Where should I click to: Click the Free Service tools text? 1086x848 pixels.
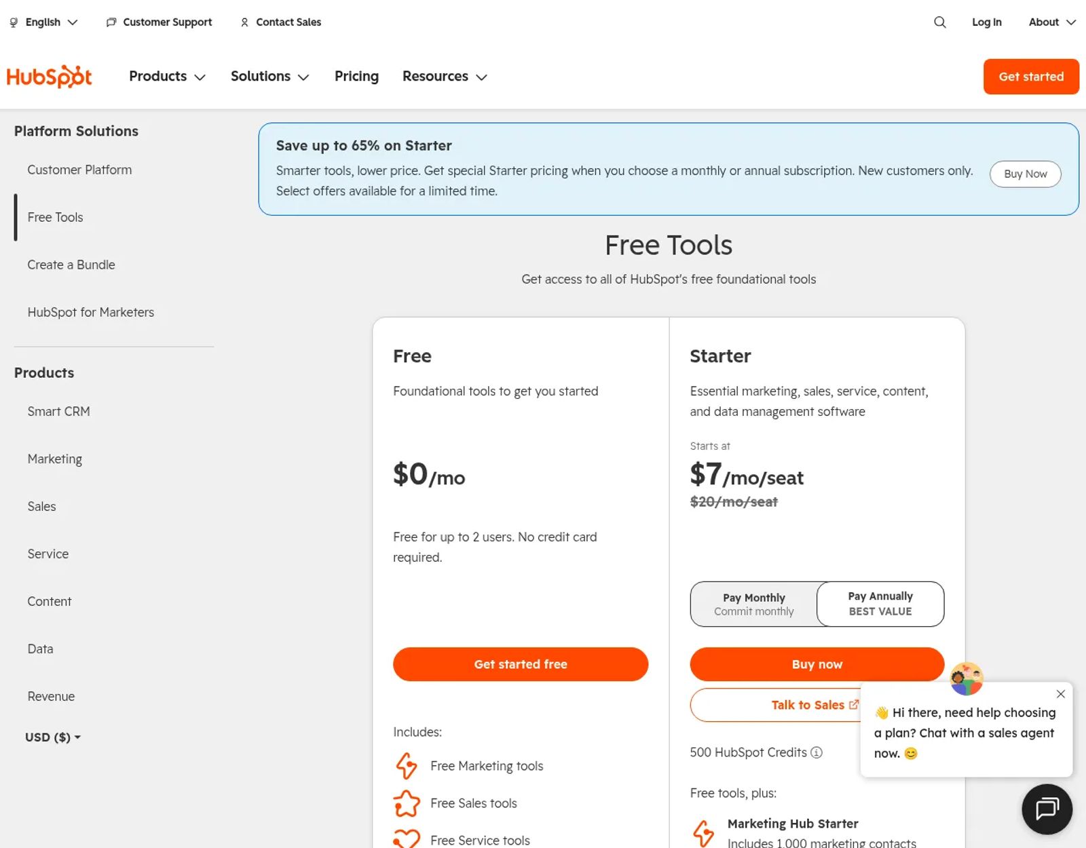click(480, 840)
